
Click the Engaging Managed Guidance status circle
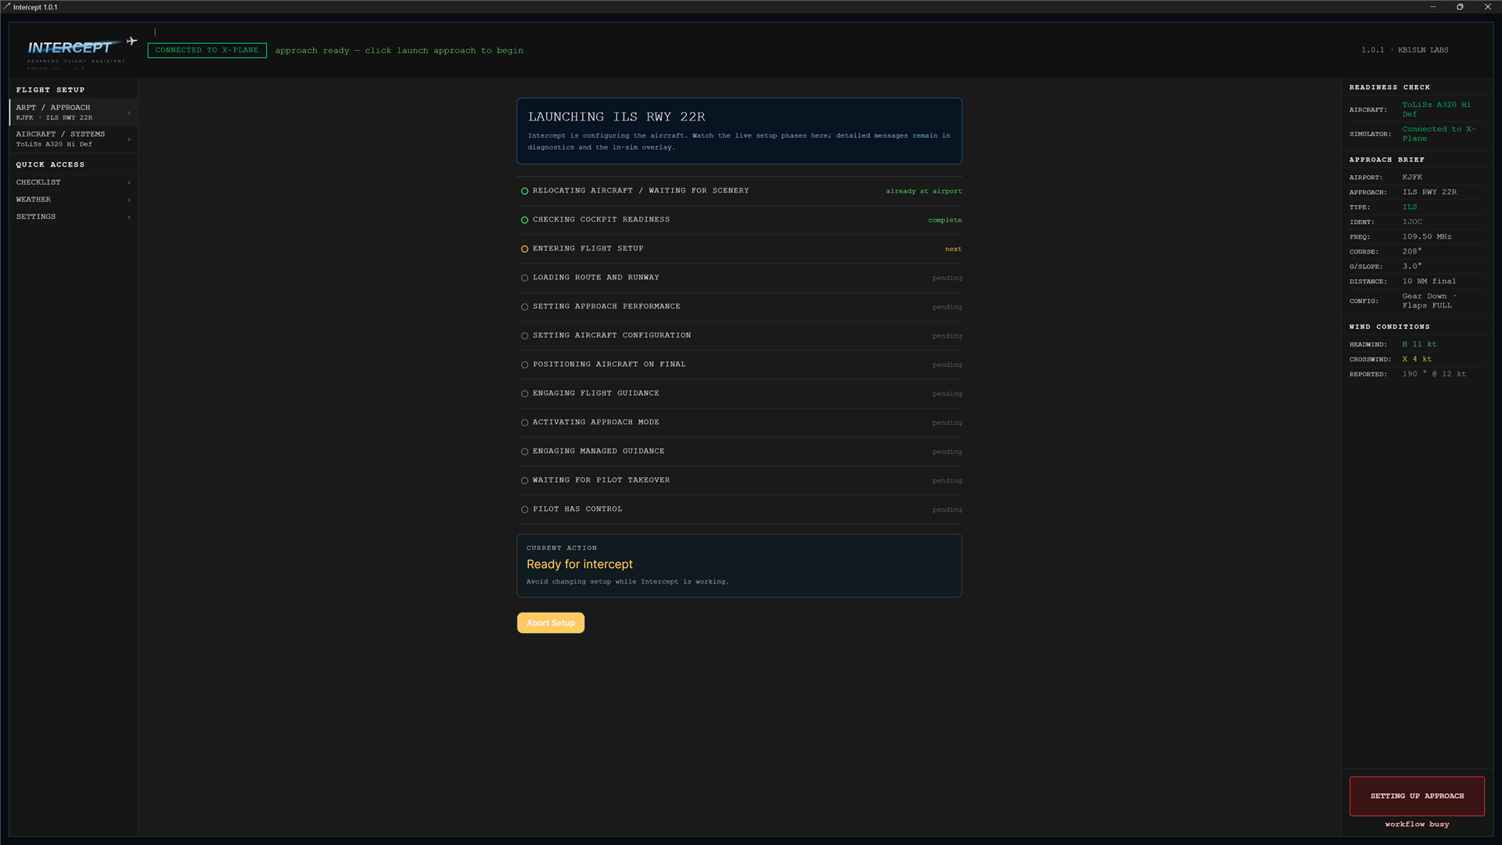pos(524,451)
